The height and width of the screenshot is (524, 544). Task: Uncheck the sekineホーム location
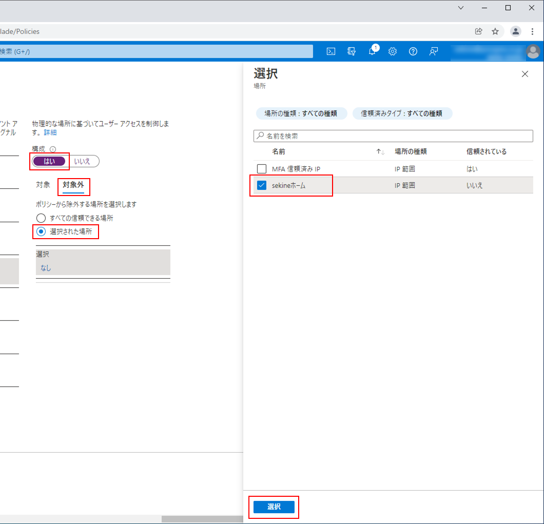tap(262, 185)
